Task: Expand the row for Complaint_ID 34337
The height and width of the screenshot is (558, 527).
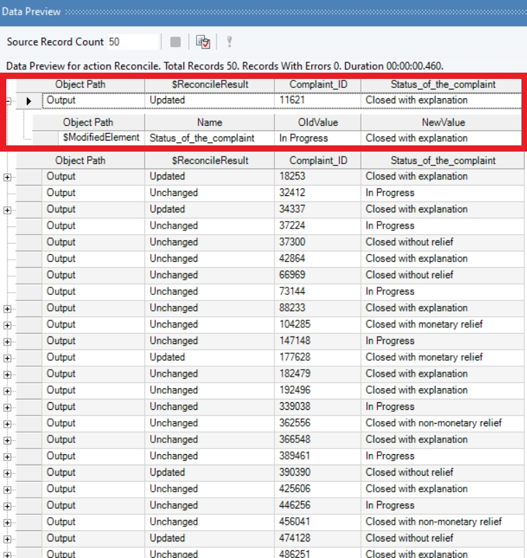Action: click(x=8, y=210)
